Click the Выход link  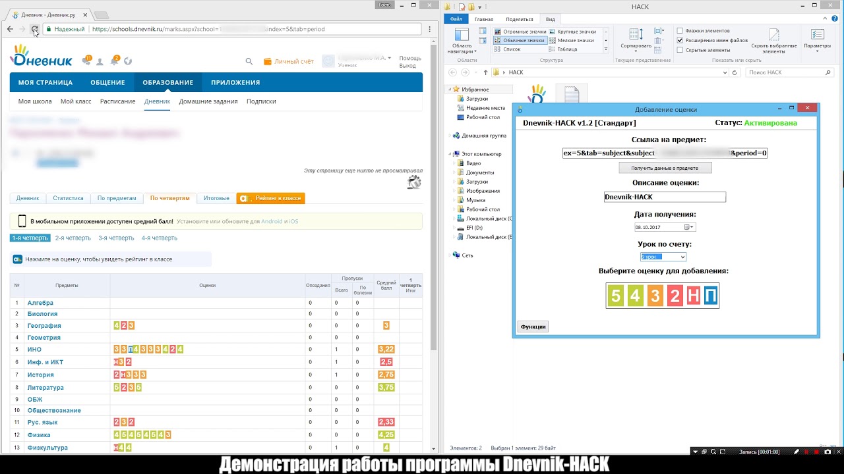click(x=407, y=66)
